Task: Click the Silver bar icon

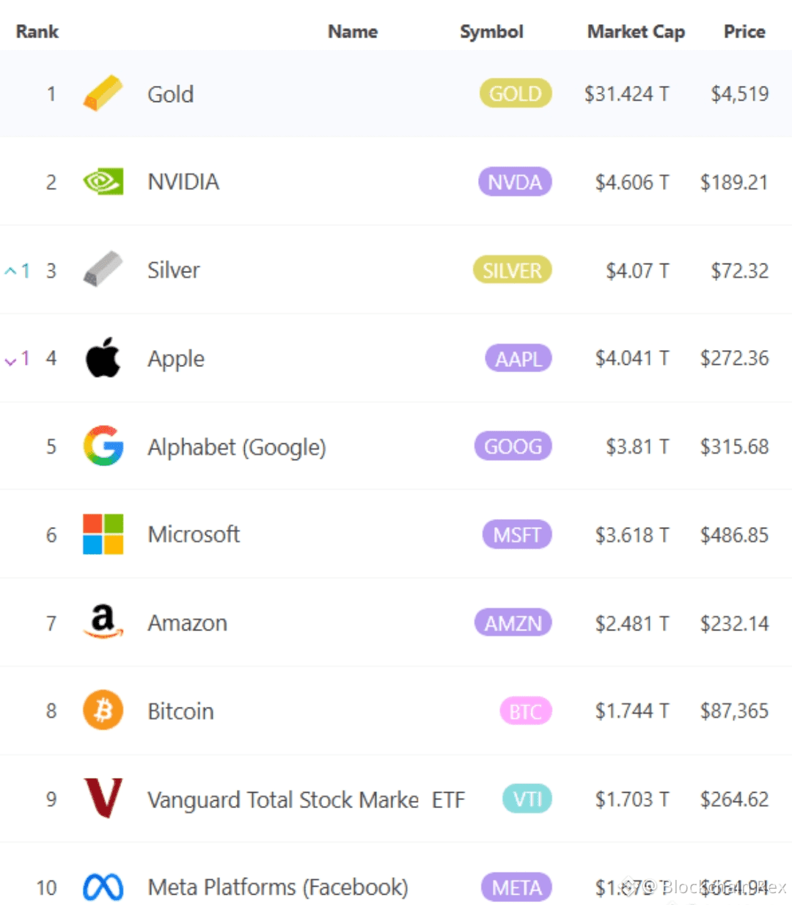Action: pyautogui.click(x=103, y=269)
